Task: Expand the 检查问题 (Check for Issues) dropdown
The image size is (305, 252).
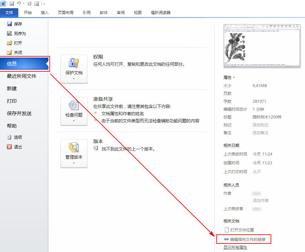Action: (74, 111)
